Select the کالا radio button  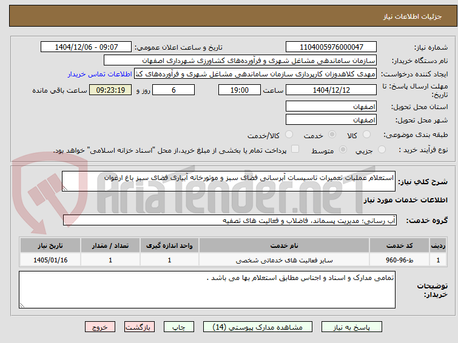(366, 135)
